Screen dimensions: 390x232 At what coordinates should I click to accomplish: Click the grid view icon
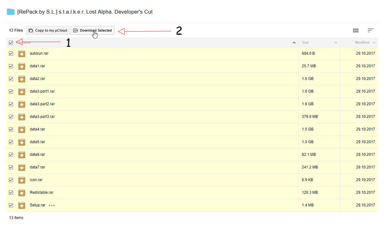click(x=356, y=30)
